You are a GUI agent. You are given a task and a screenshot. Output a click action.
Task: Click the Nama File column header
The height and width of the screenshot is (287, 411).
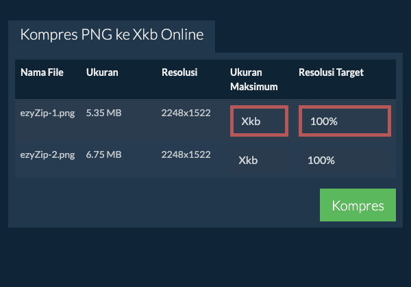42,72
